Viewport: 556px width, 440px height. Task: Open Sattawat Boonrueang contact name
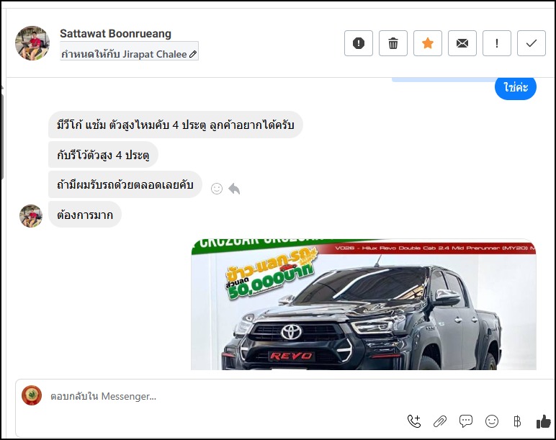pos(116,34)
